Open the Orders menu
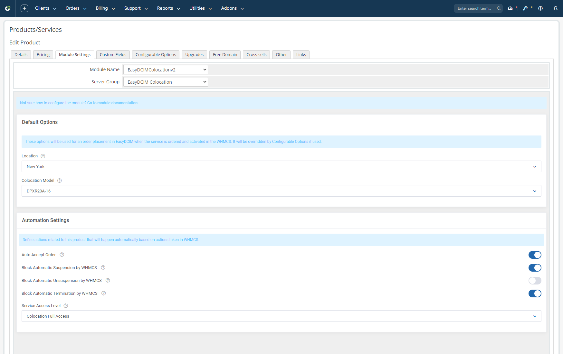 [76, 8]
